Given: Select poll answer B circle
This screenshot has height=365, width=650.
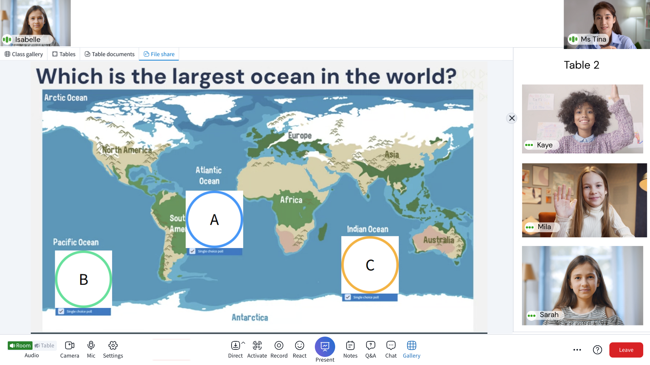Looking at the screenshot, I should click(x=84, y=279).
